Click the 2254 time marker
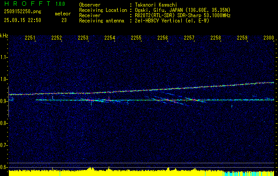278x176 pixels. [x=110, y=38]
